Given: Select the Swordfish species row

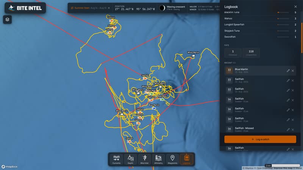Looking at the screenshot, I should pyautogui.click(x=260, y=37).
